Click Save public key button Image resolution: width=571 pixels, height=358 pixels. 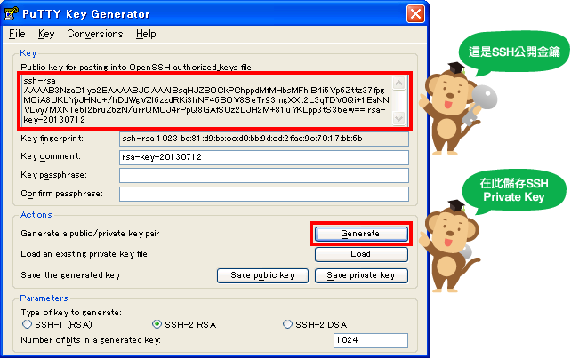click(262, 275)
